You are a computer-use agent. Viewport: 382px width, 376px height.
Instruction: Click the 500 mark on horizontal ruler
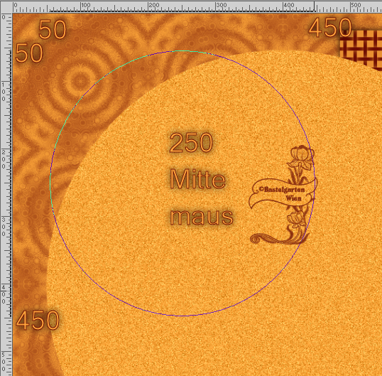point(356,5)
